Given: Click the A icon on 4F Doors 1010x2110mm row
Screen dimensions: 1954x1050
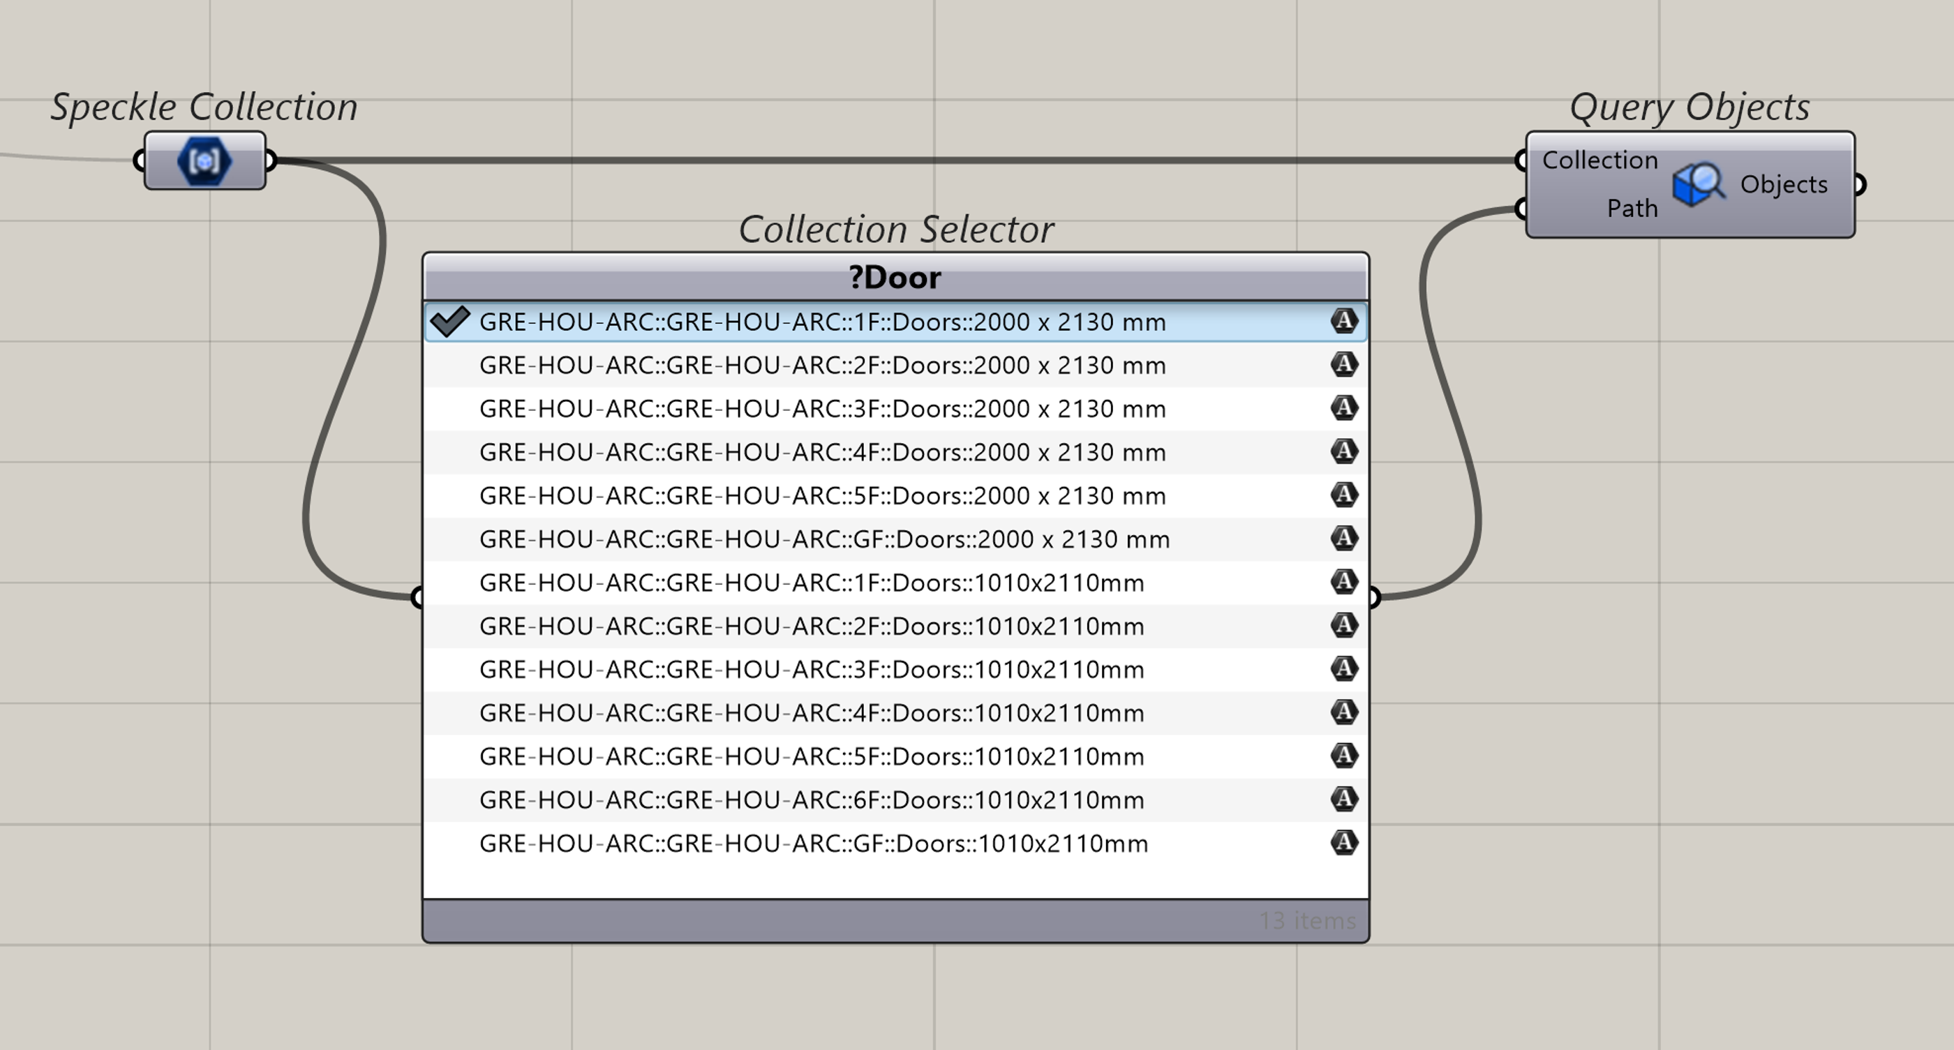Looking at the screenshot, I should pyautogui.click(x=1343, y=712).
